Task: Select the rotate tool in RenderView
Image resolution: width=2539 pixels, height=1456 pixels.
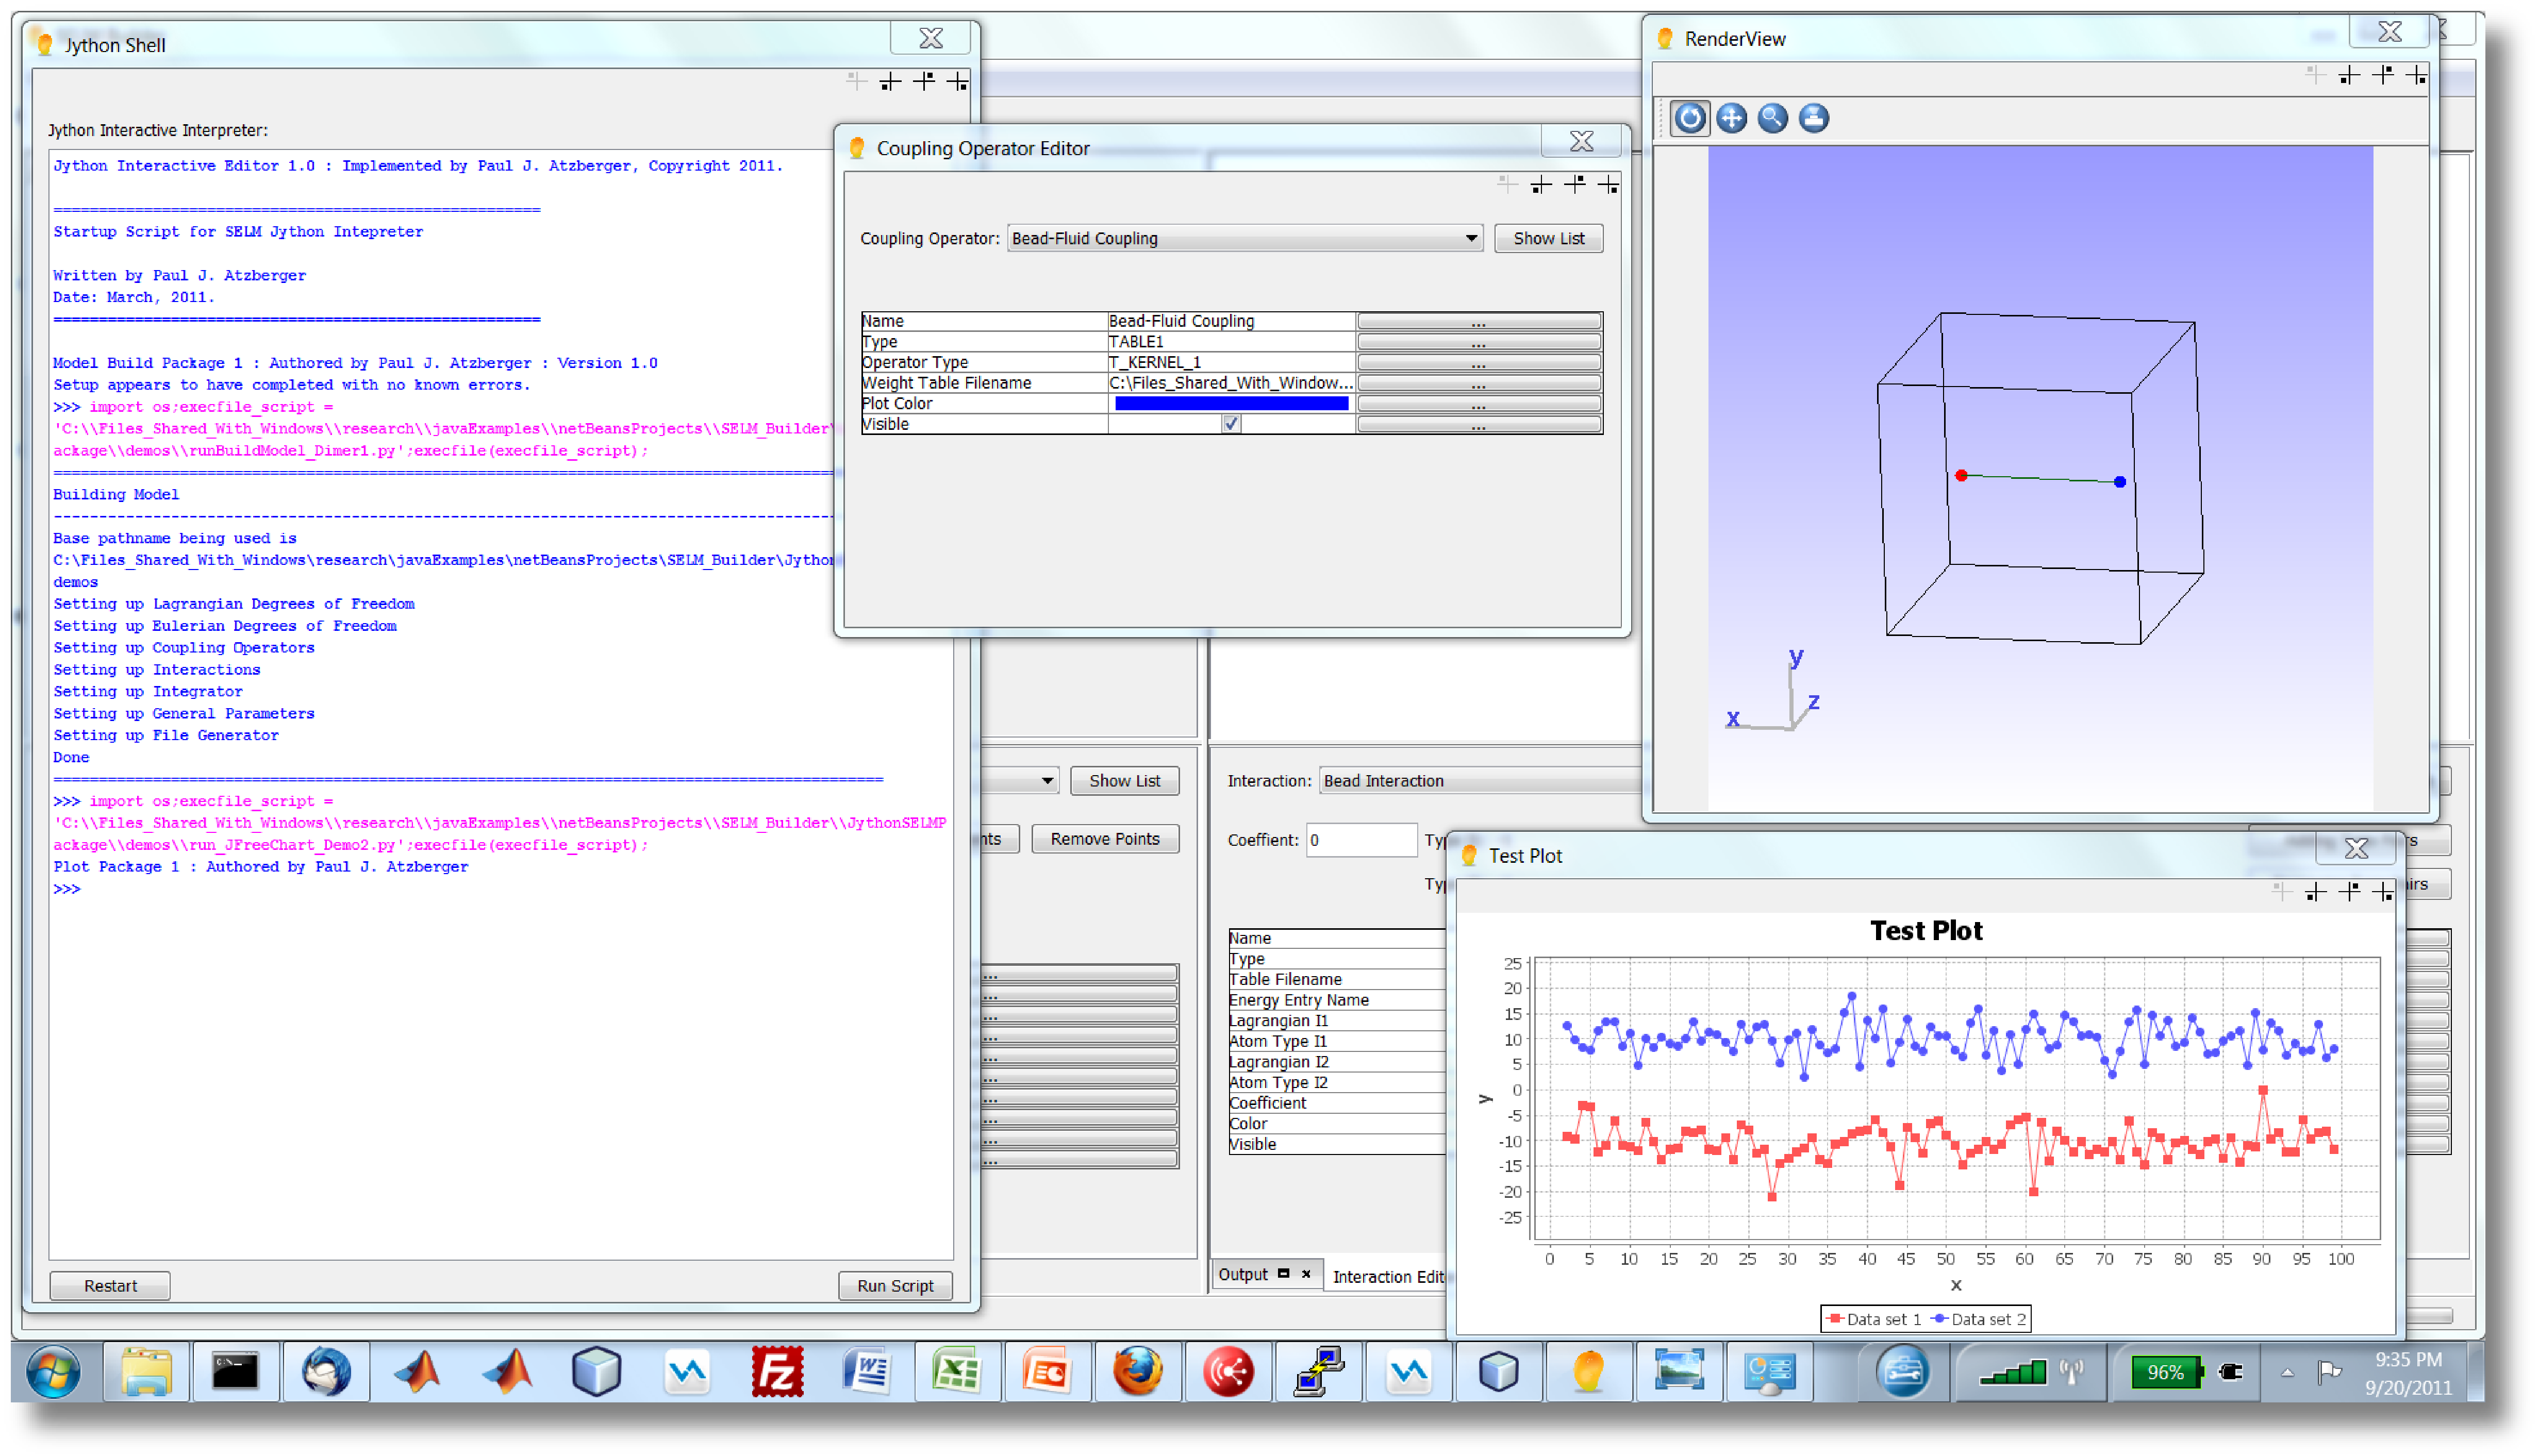Action: (1690, 118)
